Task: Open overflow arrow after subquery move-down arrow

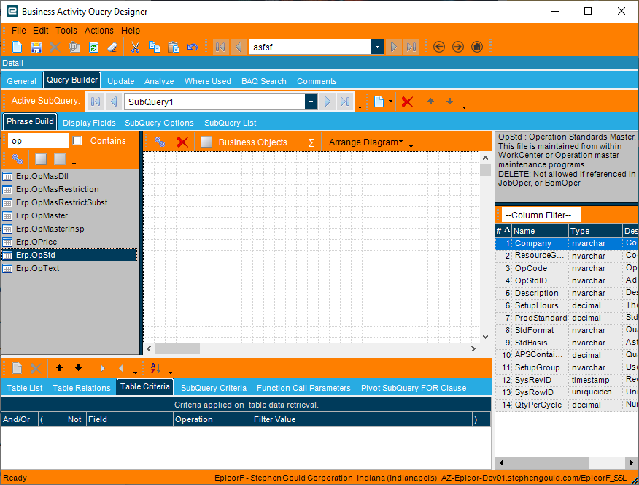Action: point(464,107)
